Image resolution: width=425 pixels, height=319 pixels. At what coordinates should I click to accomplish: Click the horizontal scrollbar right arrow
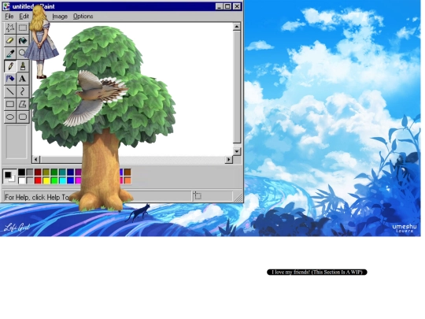point(229,159)
